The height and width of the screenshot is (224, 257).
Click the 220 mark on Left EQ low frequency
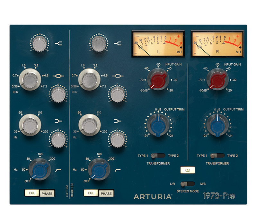coord(45,131)
